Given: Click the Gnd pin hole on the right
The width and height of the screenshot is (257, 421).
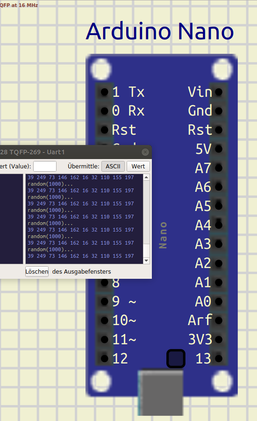Looking at the screenshot, I should click(x=219, y=110).
